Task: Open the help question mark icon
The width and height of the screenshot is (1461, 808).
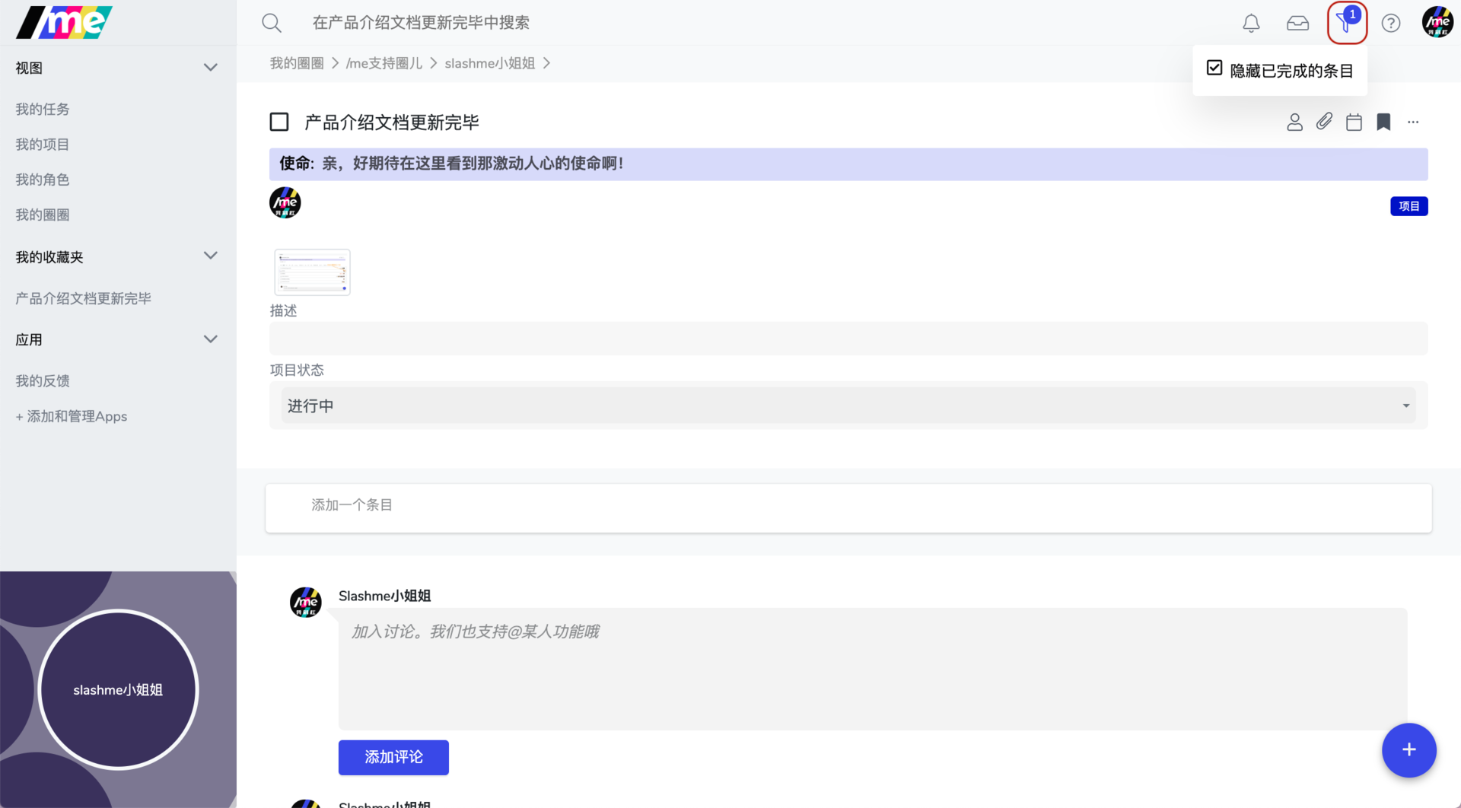Action: 1391,23
